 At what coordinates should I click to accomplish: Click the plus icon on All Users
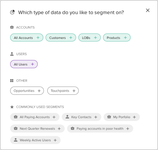[x=33, y=64]
